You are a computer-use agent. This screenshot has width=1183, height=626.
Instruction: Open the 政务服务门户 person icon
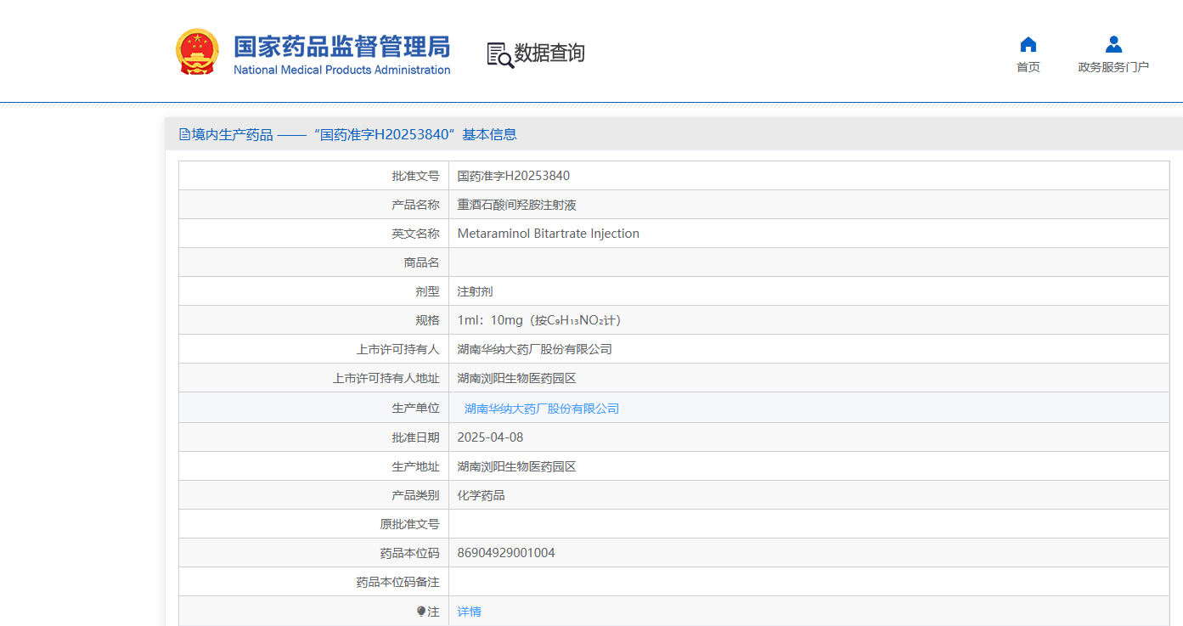pos(1113,45)
